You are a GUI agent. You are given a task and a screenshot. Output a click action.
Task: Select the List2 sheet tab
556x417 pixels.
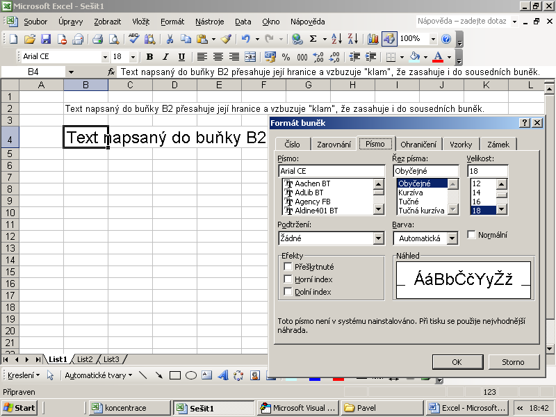tap(85, 359)
